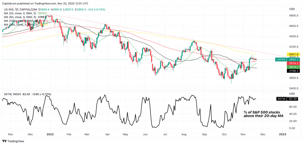Click the black 3789.2 price tag on the axis

pyautogui.click(x=294, y=71)
